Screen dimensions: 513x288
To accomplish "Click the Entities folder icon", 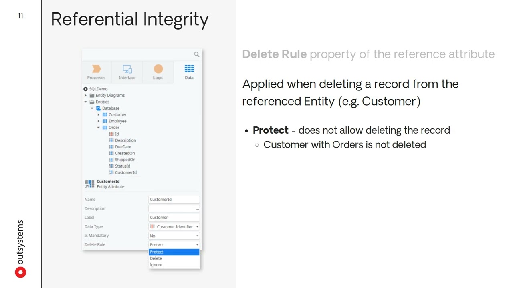I will click(92, 102).
